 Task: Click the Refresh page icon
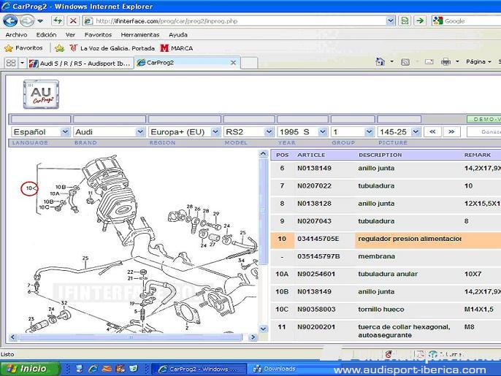[x=58, y=21]
